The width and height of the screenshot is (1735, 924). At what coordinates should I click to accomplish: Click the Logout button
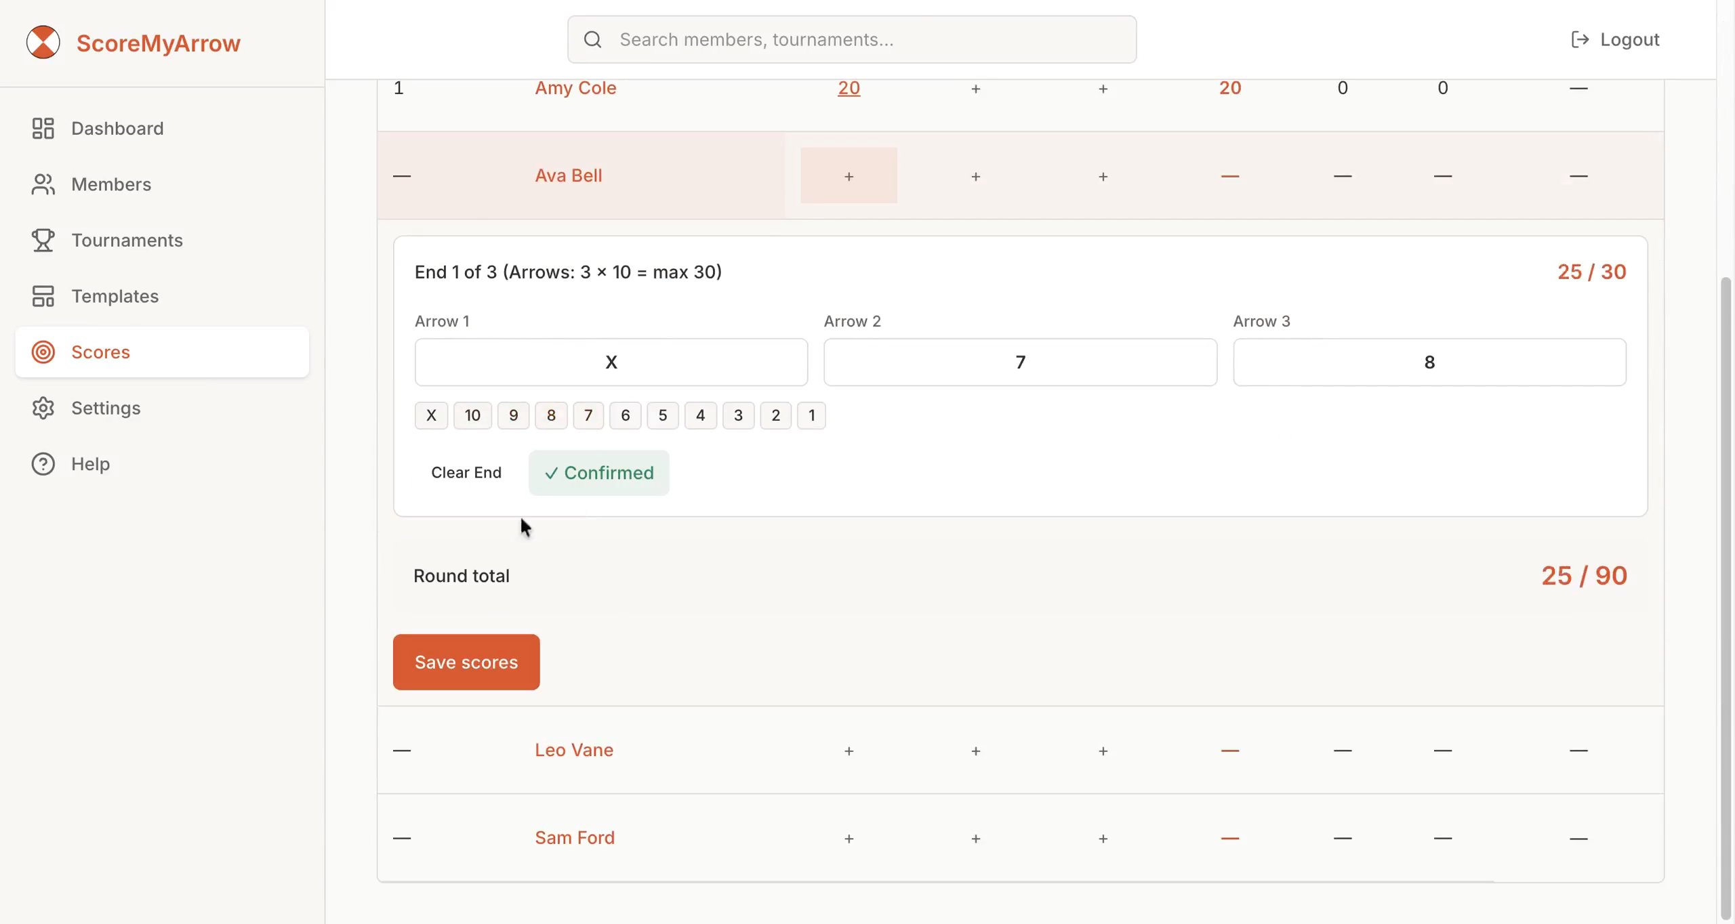point(1615,39)
